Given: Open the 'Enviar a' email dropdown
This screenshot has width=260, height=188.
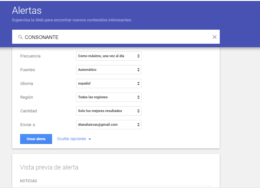Looking at the screenshot, I should pos(109,124).
